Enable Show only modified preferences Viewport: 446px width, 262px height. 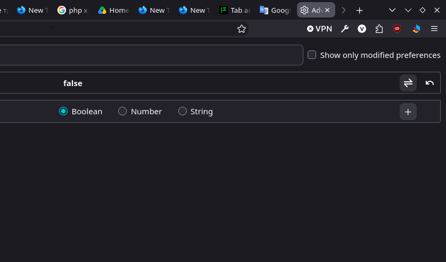[x=312, y=55]
